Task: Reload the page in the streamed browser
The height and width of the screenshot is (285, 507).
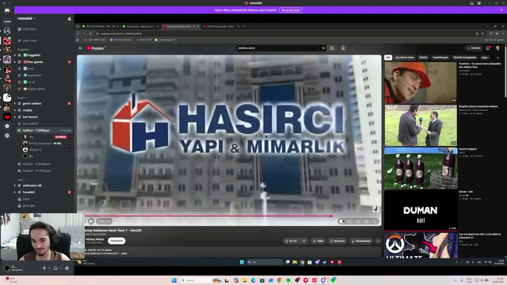Action: coord(90,34)
